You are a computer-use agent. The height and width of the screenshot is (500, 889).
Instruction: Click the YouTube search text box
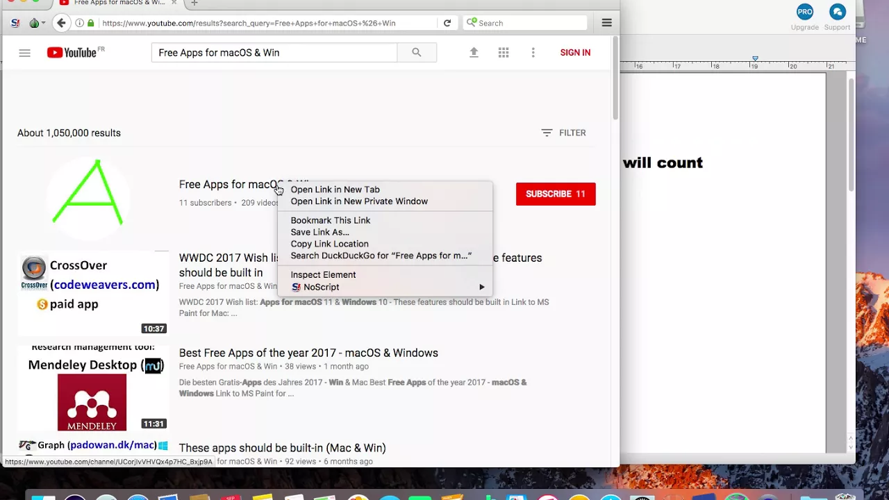(x=274, y=53)
